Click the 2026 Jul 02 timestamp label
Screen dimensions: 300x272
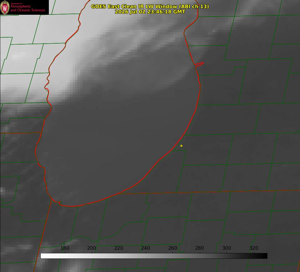150,12
